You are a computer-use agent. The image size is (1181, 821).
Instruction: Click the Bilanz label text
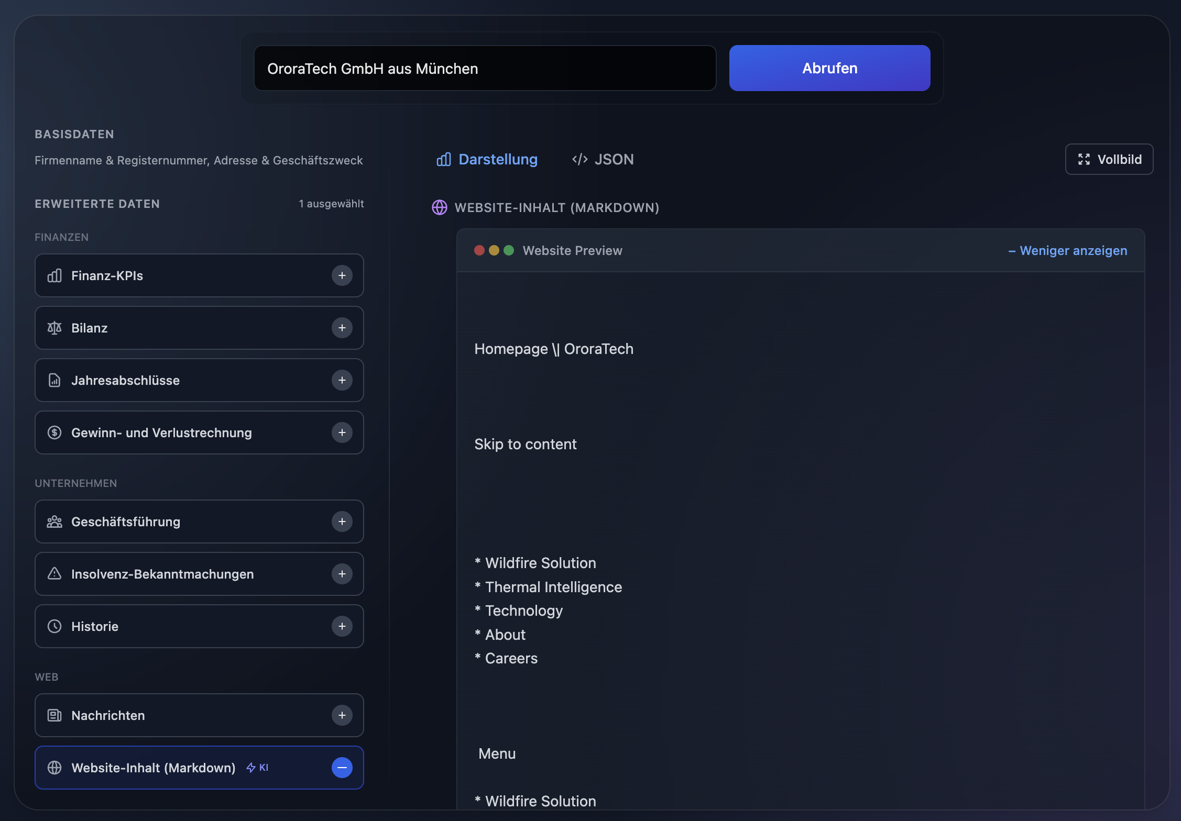click(90, 328)
